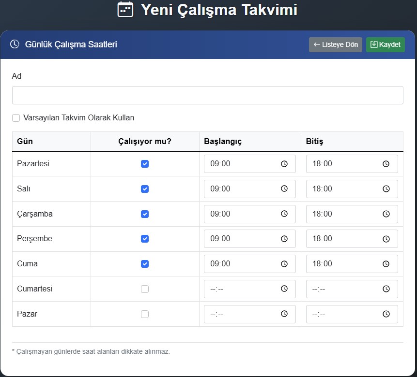Open the Pazar end time clock picker

pos(386,314)
